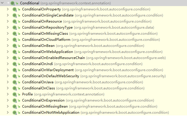Select the root Conditional annotation label
The image size is (187, 116).
(30, 3)
